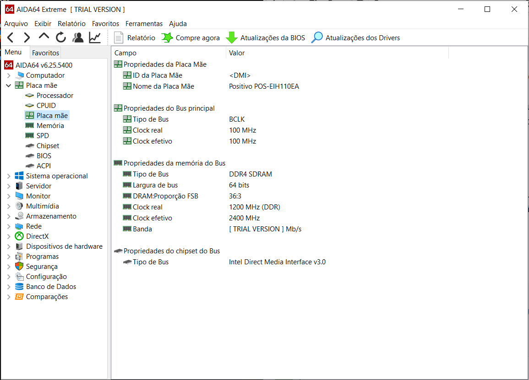Open user management silhouette icon
Viewport: 529px width, 380px height.
(78, 37)
